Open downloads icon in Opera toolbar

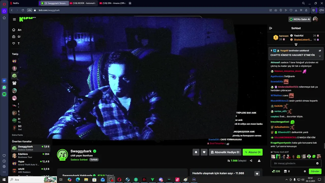coord(296,10)
